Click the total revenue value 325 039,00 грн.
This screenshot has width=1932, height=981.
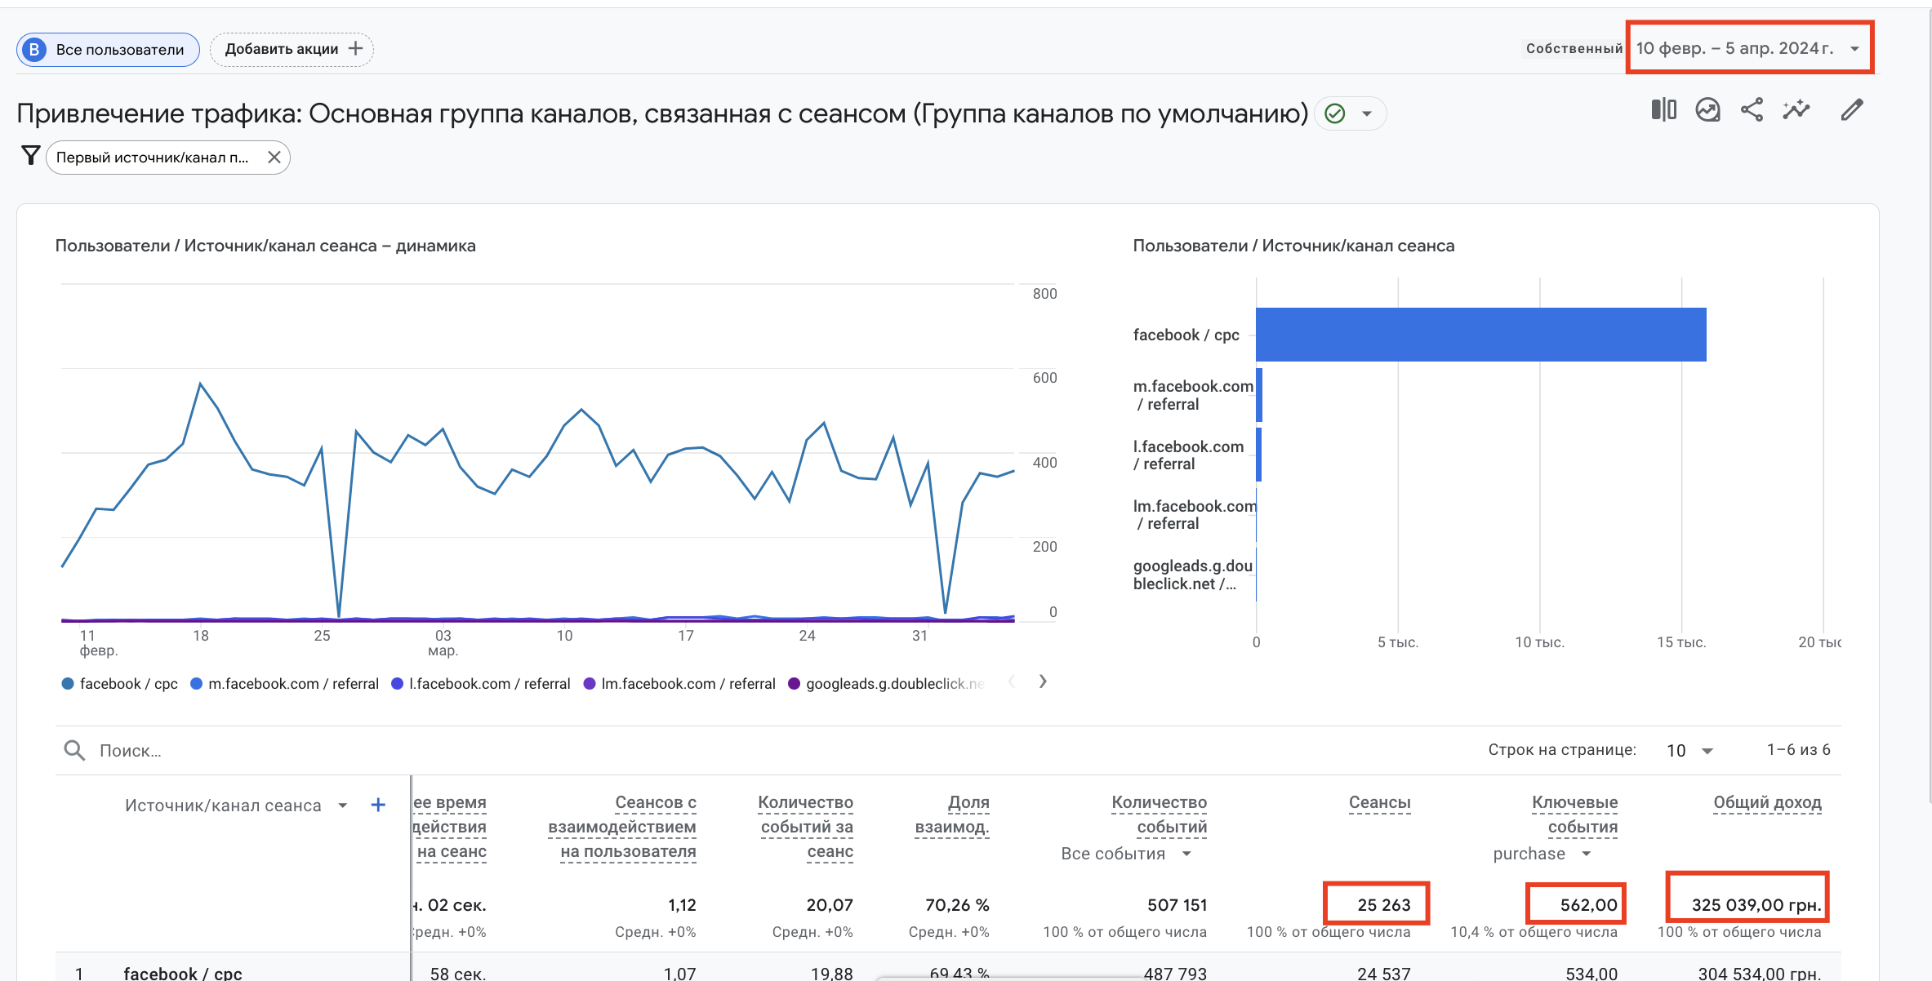[1756, 905]
